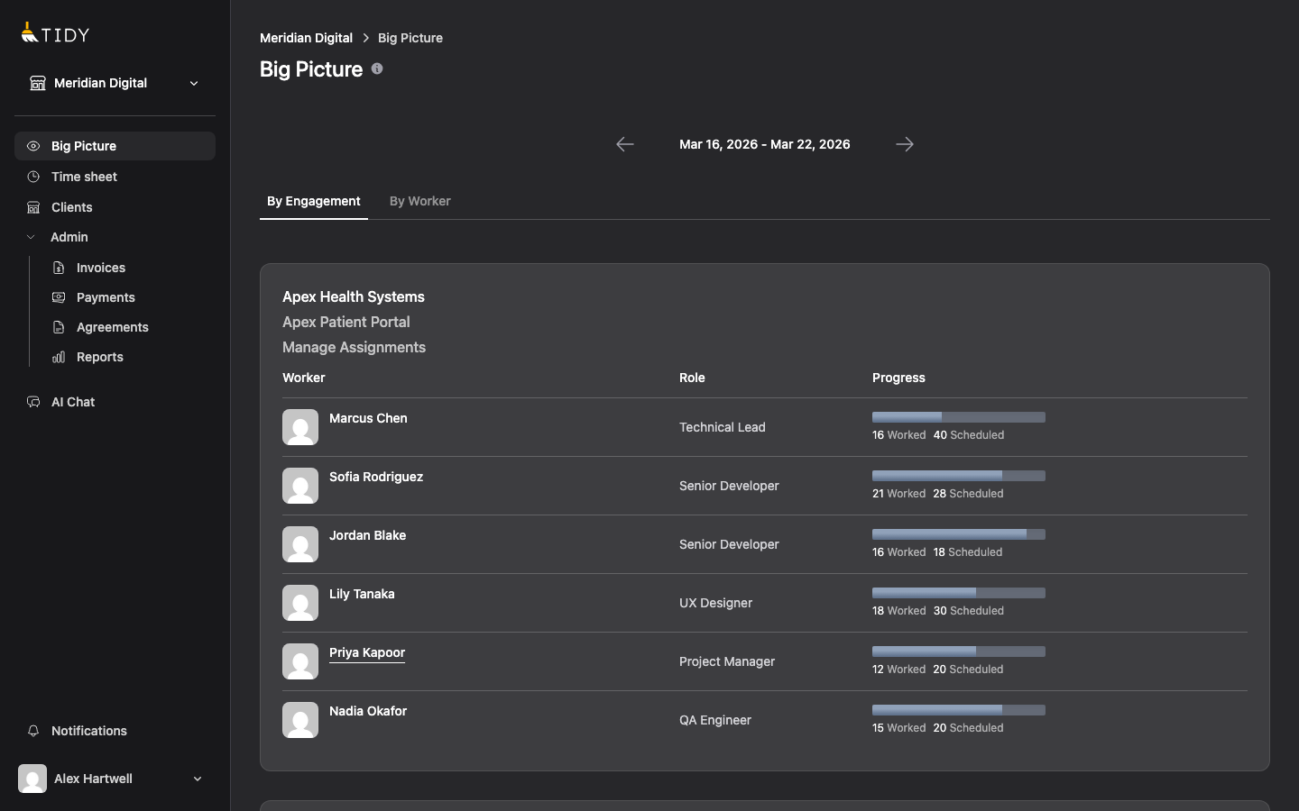1299x811 pixels.
Task: Open the Meridian Digital workspace dropdown
Action: click(x=194, y=83)
